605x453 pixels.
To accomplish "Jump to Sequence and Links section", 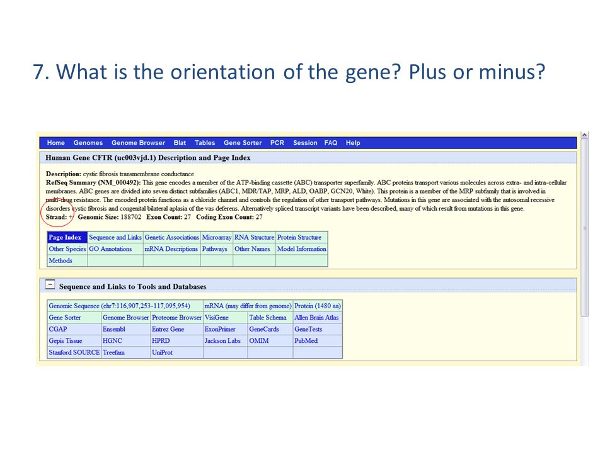I will tap(115, 237).
